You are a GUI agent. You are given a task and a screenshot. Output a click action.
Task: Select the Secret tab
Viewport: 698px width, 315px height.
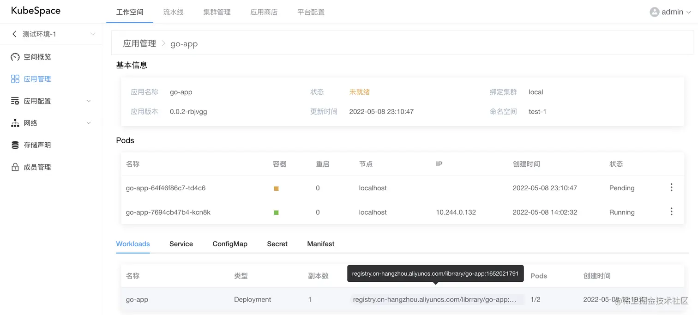tap(277, 244)
